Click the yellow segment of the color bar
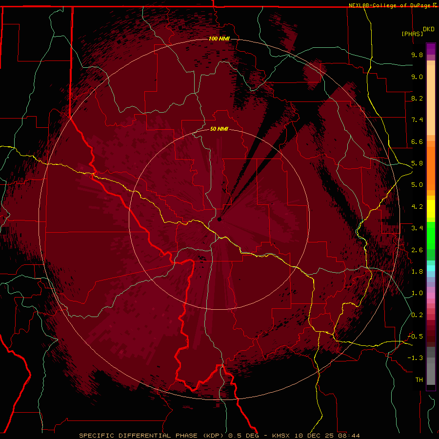The image size is (439, 439). click(431, 209)
